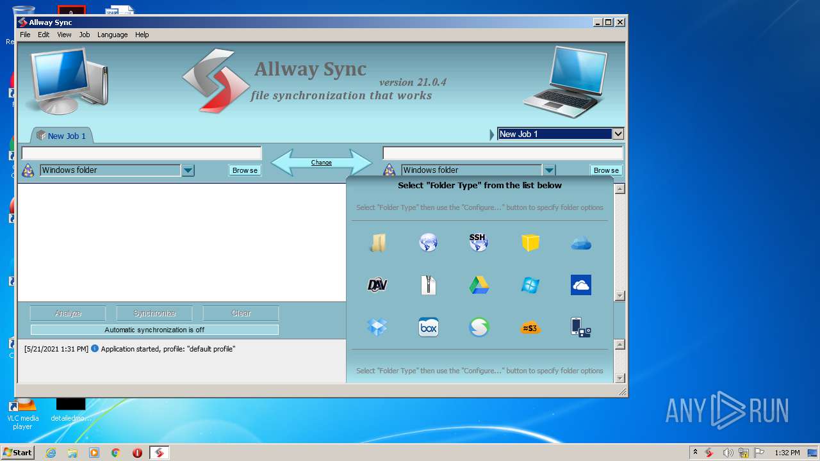Viewport: 820px width, 461px height.
Task: Open the Language menu
Action: pos(113,35)
